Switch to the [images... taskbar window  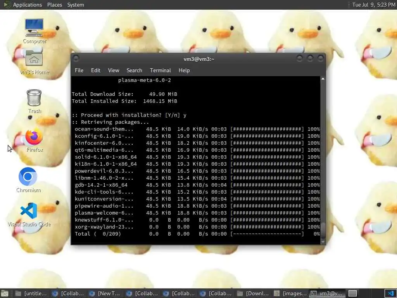pyautogui.click(x=290, y=294)
